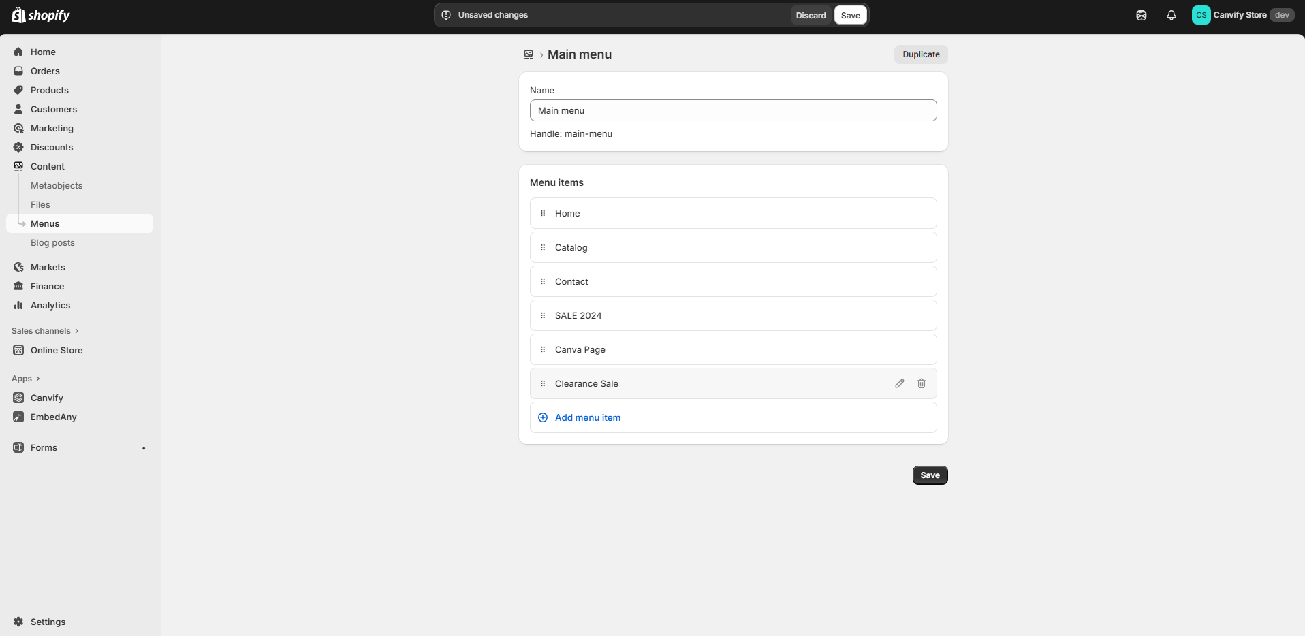Click the Shopify logo in the top bar
Screen dimensions: 1305x636
(x=41, y=15)
